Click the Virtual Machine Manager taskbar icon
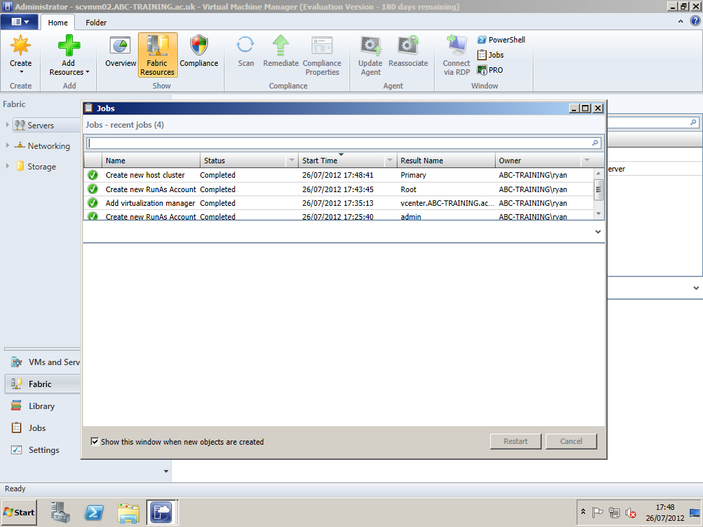The height and width of the screenshot is (527, 703). pyautogui.click(x=161, y=512)
